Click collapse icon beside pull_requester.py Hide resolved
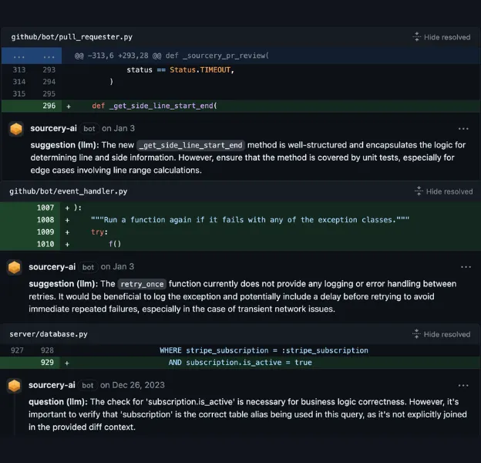481x463 pixels. (416, 36)
